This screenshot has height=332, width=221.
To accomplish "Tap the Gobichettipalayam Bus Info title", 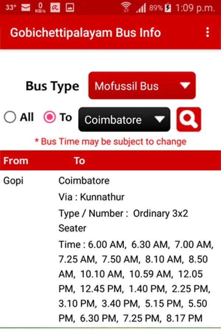I will (x=85, y=32).
